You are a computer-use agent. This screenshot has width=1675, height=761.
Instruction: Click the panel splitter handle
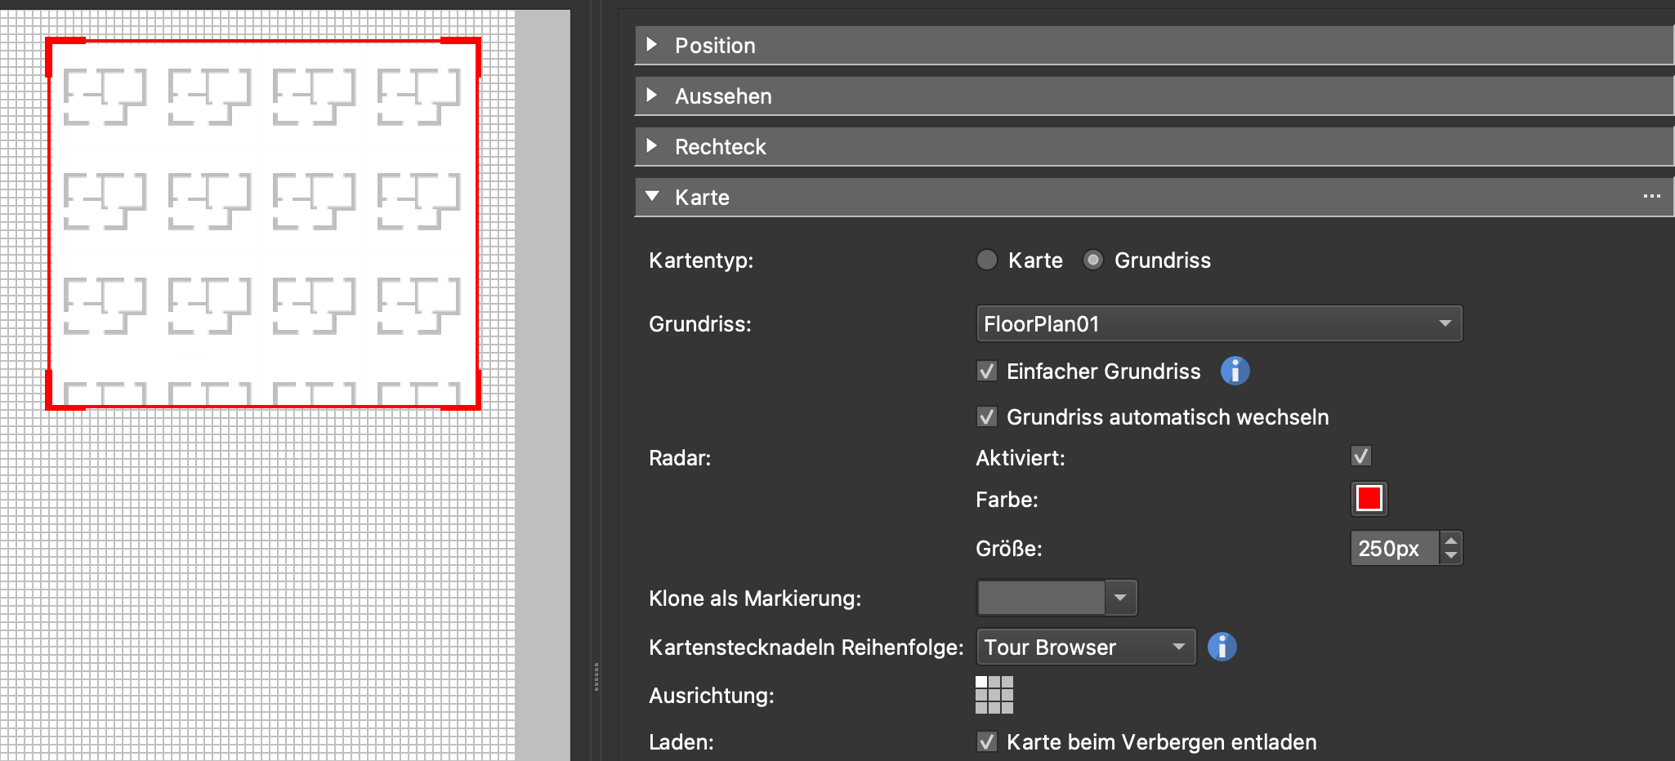[596, 677]
